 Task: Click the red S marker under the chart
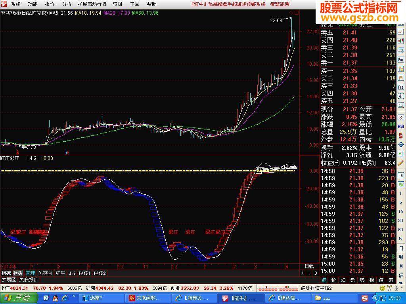17,152
